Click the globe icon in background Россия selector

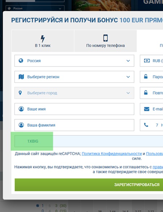pos(9,8)
